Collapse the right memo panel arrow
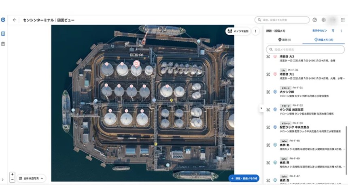This screenshot has width=348, height=196. [x=261, y=108]
